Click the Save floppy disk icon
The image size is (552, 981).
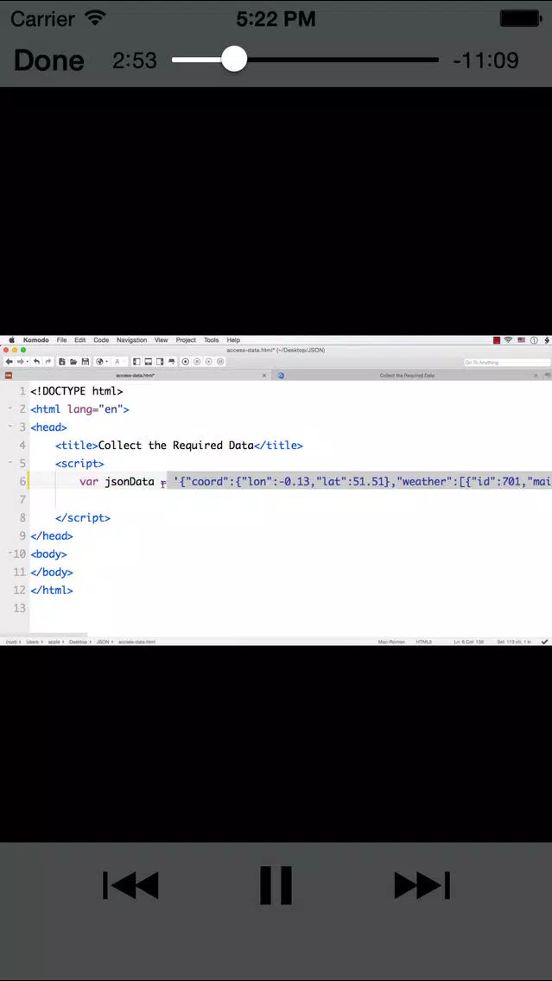tap(86, 362)
